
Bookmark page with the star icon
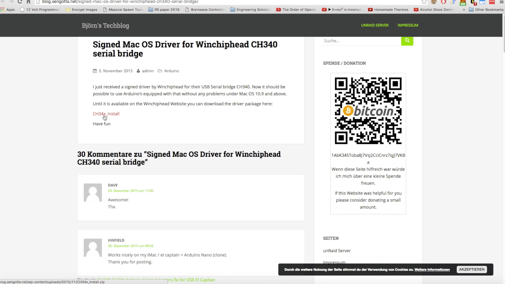coord(424,2)
